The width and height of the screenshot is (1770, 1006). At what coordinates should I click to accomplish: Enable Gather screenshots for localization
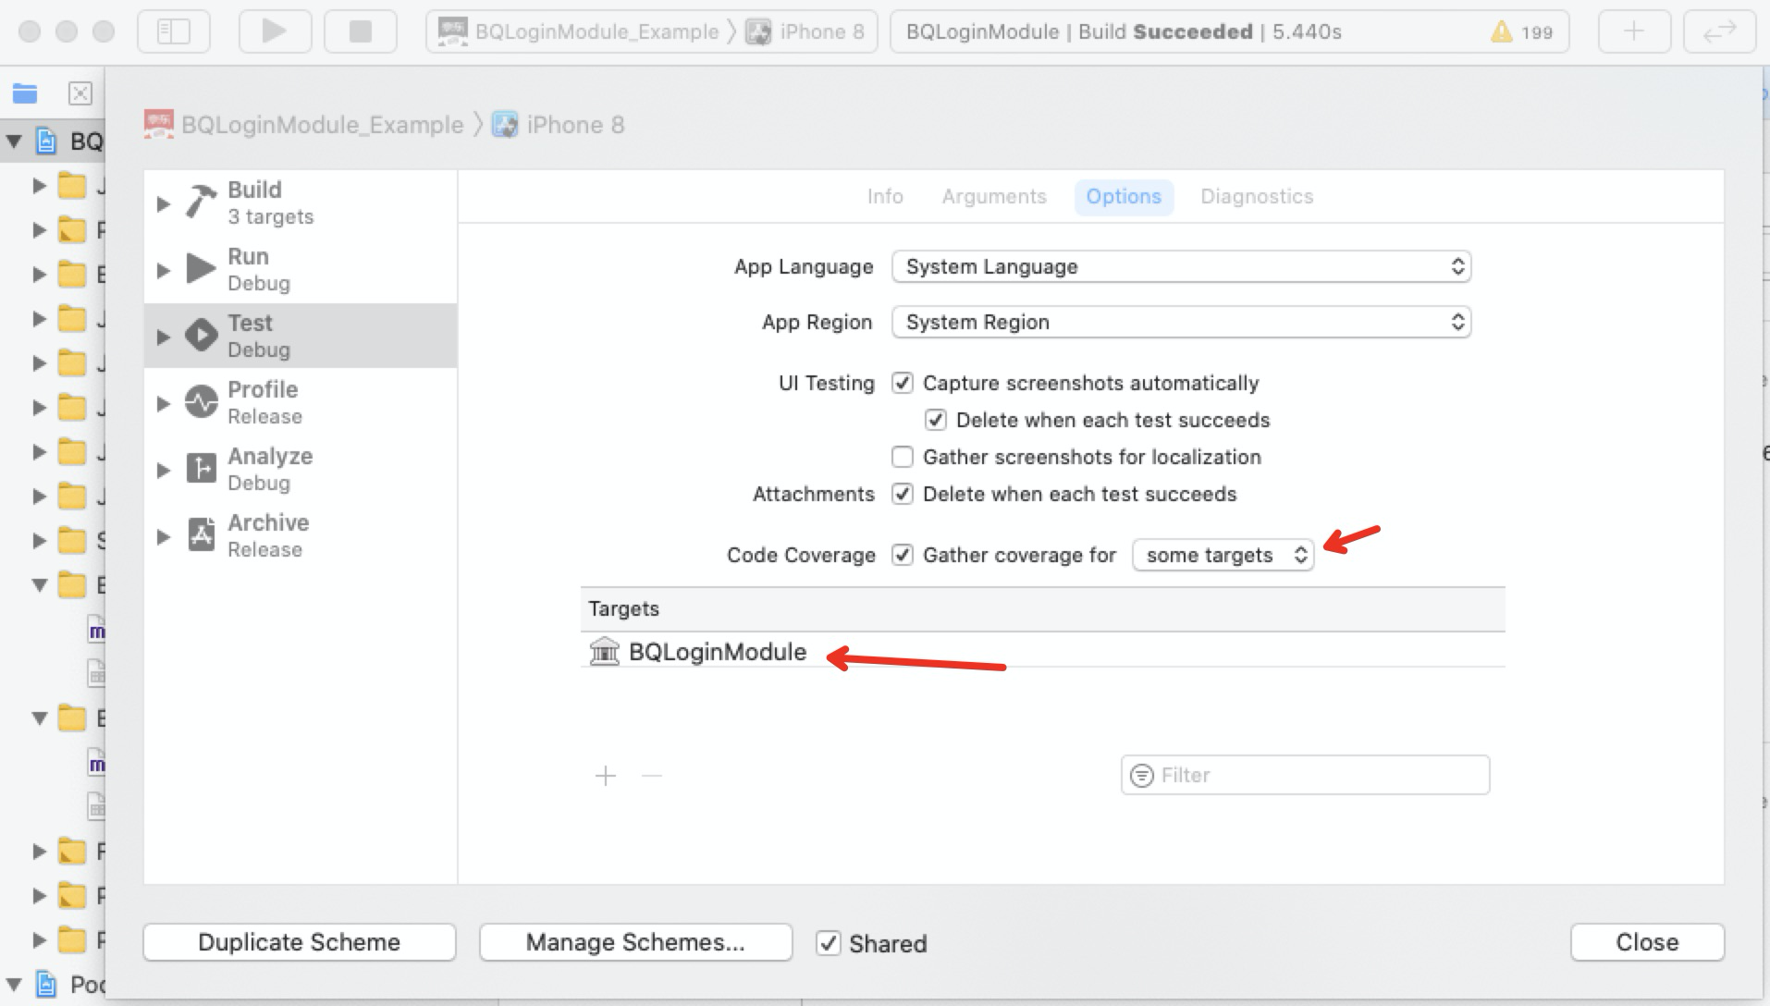(903, 457)
